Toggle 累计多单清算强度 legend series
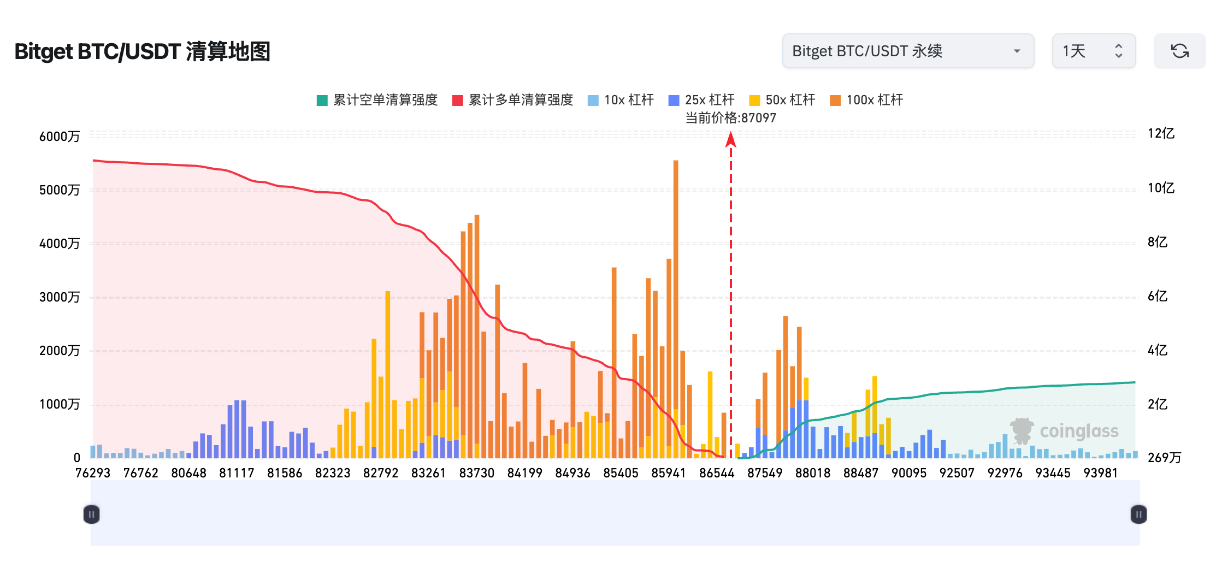The width and height of the screenshot is (1216, 579). tap(513, 100)
